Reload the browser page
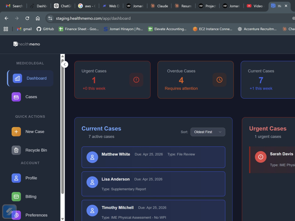The image size is (295, 221). click(27, 18)
